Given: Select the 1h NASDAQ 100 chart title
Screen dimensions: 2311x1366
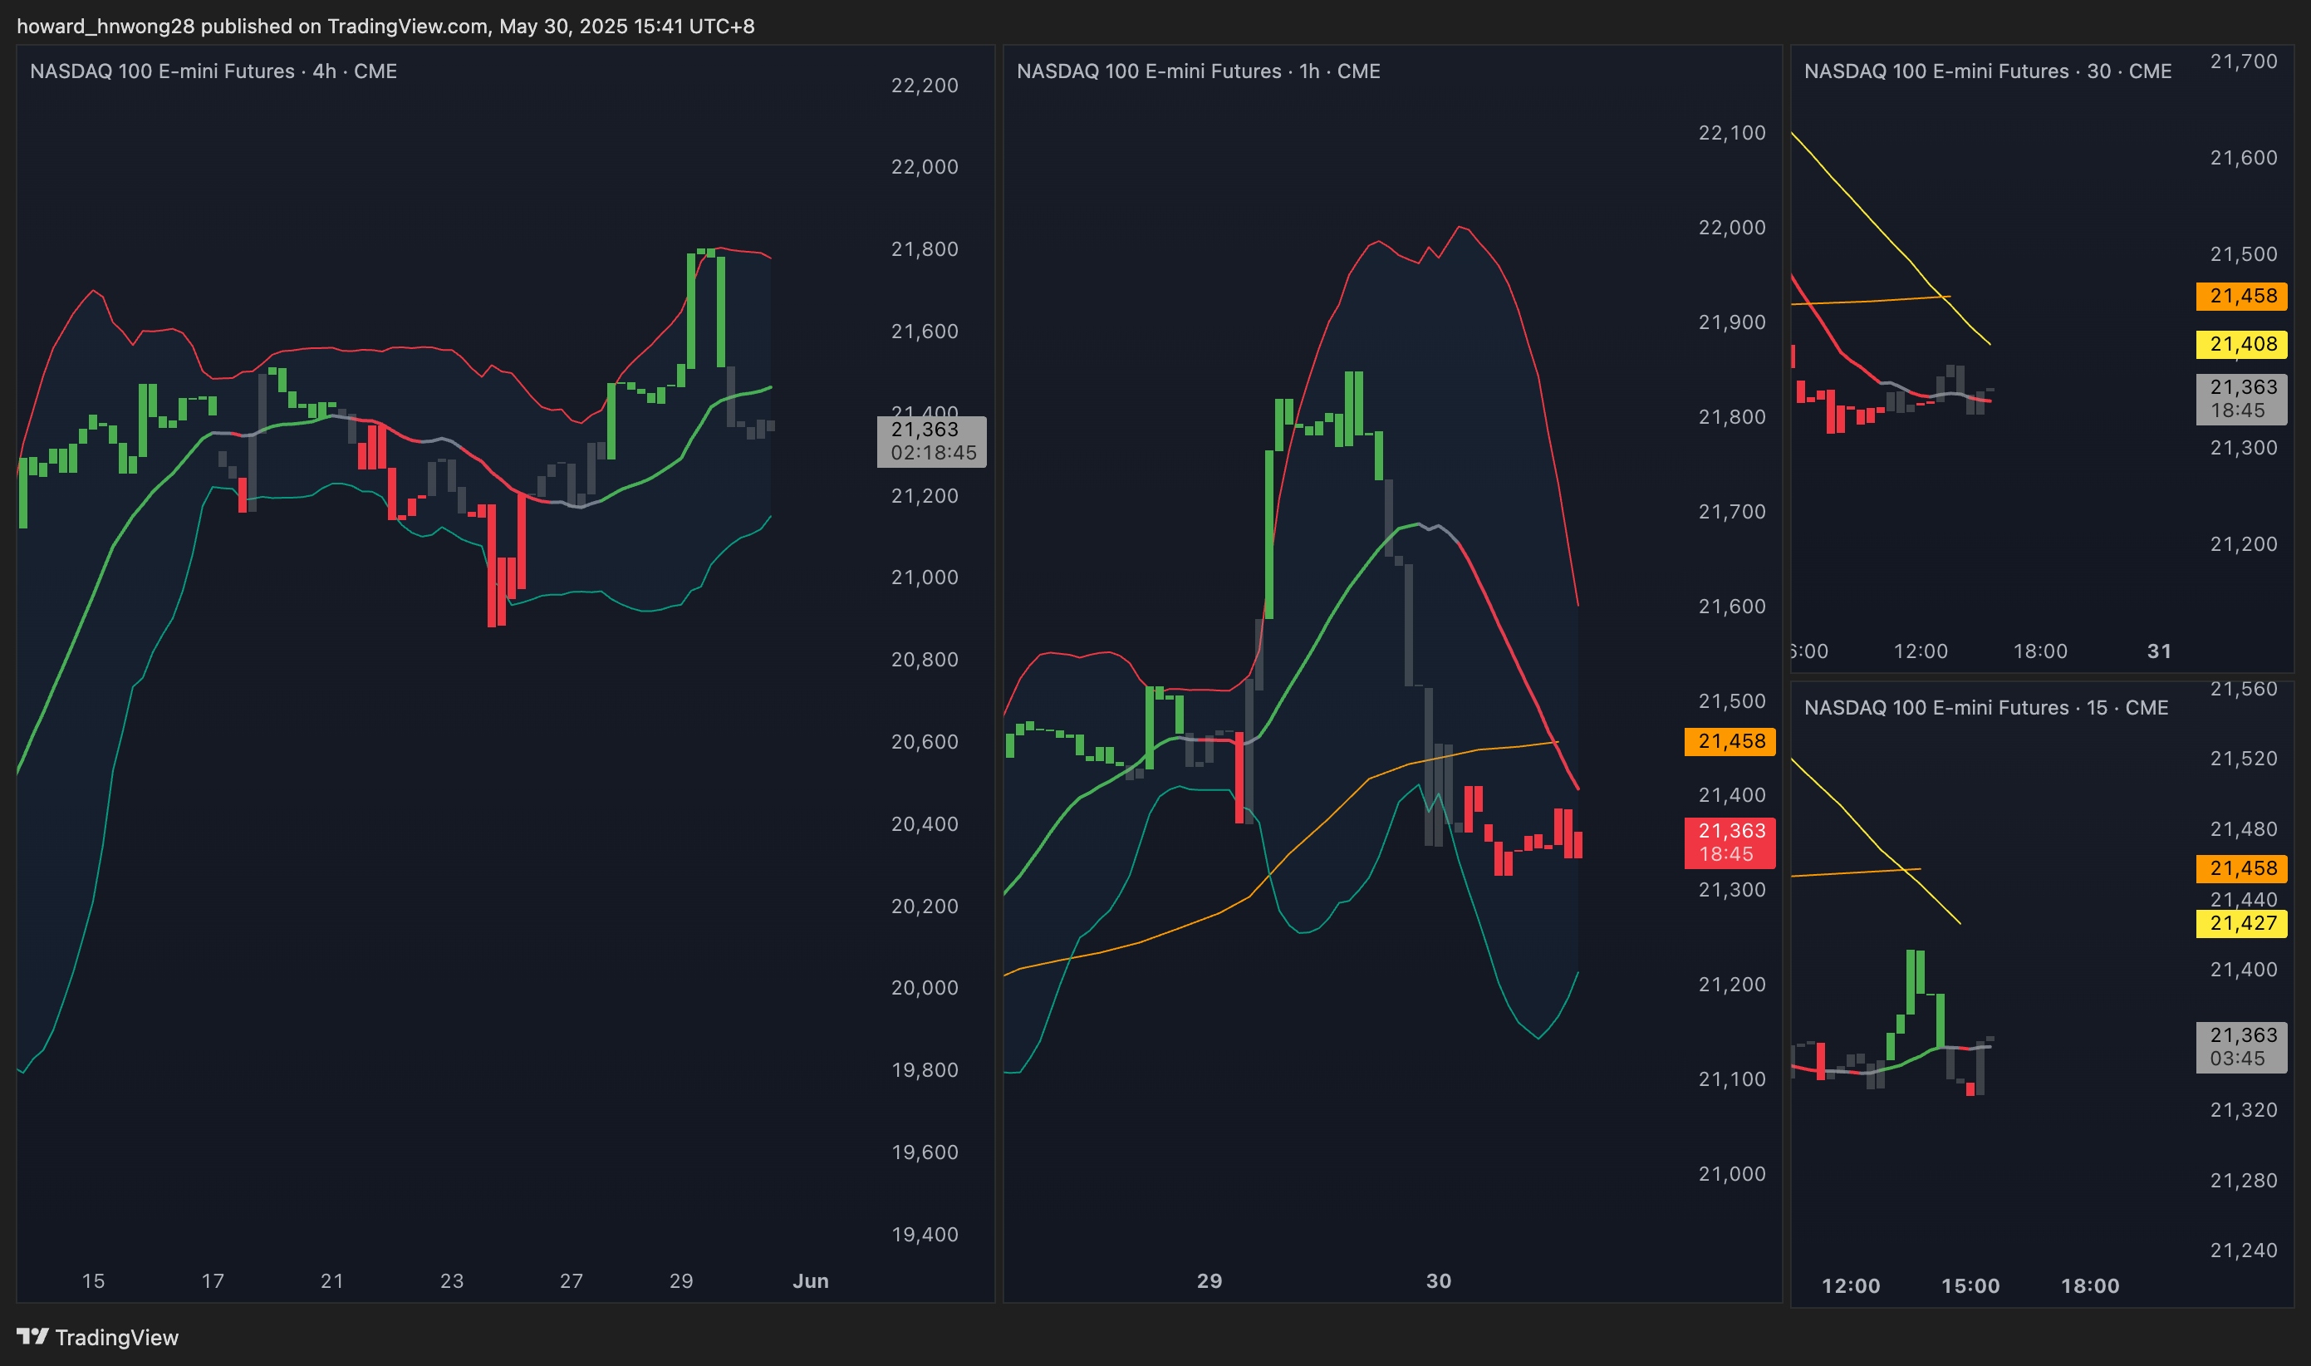Looking at the screenshot, I should [1198, 71].
